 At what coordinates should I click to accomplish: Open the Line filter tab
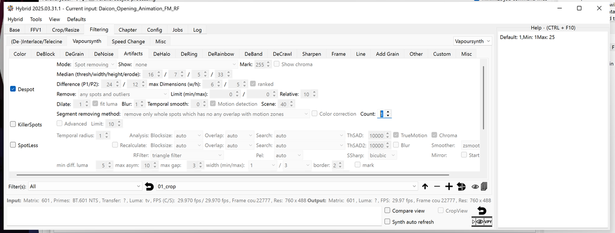(361, 54)
